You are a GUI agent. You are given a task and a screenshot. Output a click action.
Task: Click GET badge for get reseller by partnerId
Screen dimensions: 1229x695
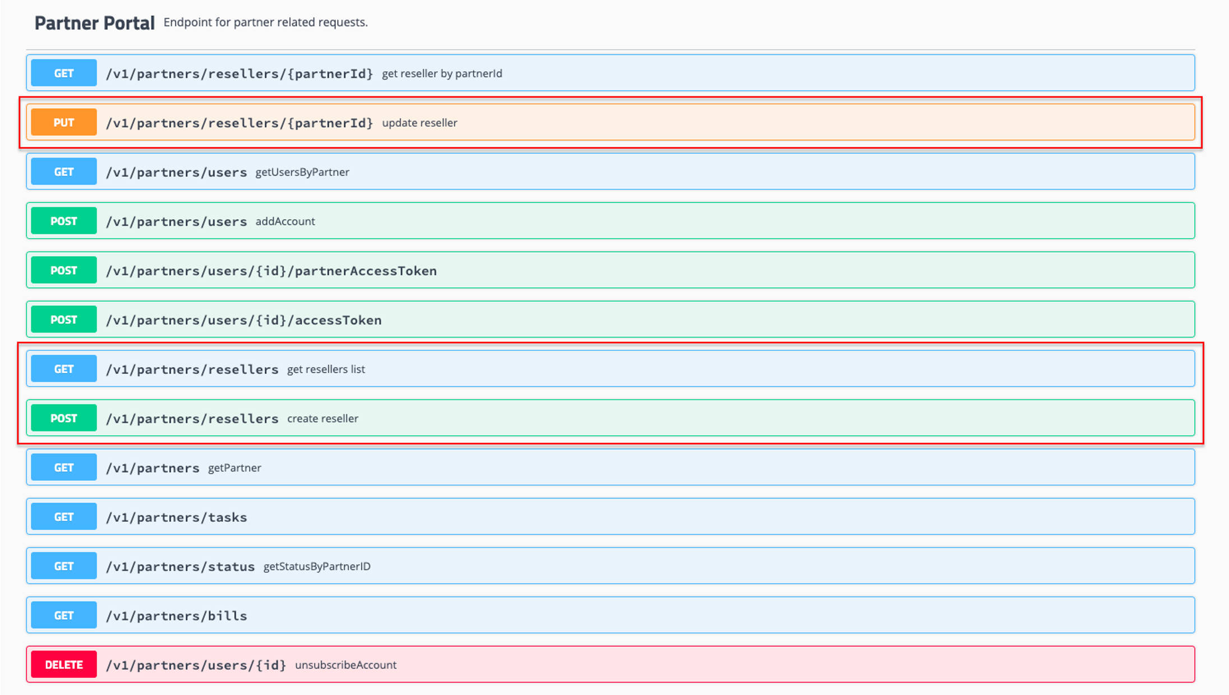tap(64, 73)
